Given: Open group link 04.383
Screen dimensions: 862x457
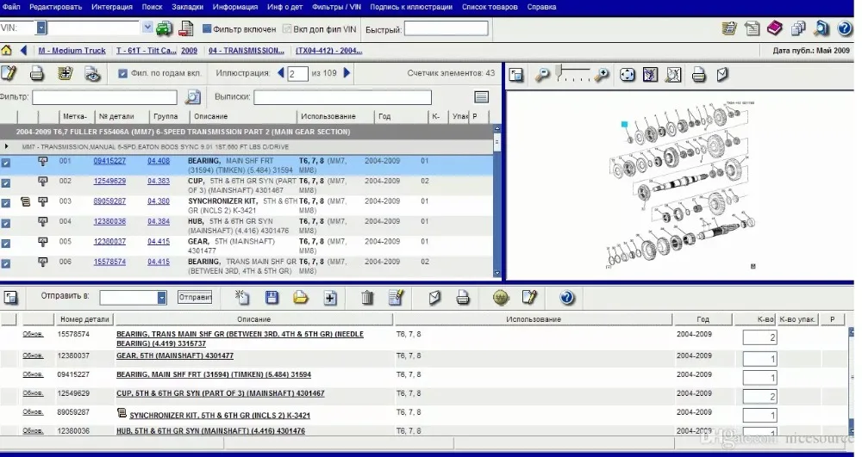Looking at the screenshot, I should coord(159,181).
